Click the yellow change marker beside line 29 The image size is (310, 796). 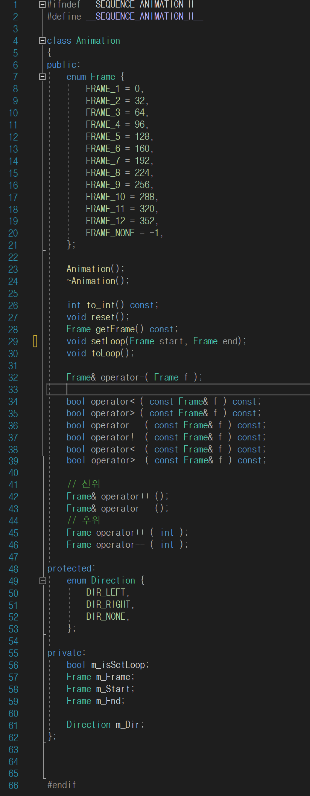pyautogui.click(x=35, y=341)
